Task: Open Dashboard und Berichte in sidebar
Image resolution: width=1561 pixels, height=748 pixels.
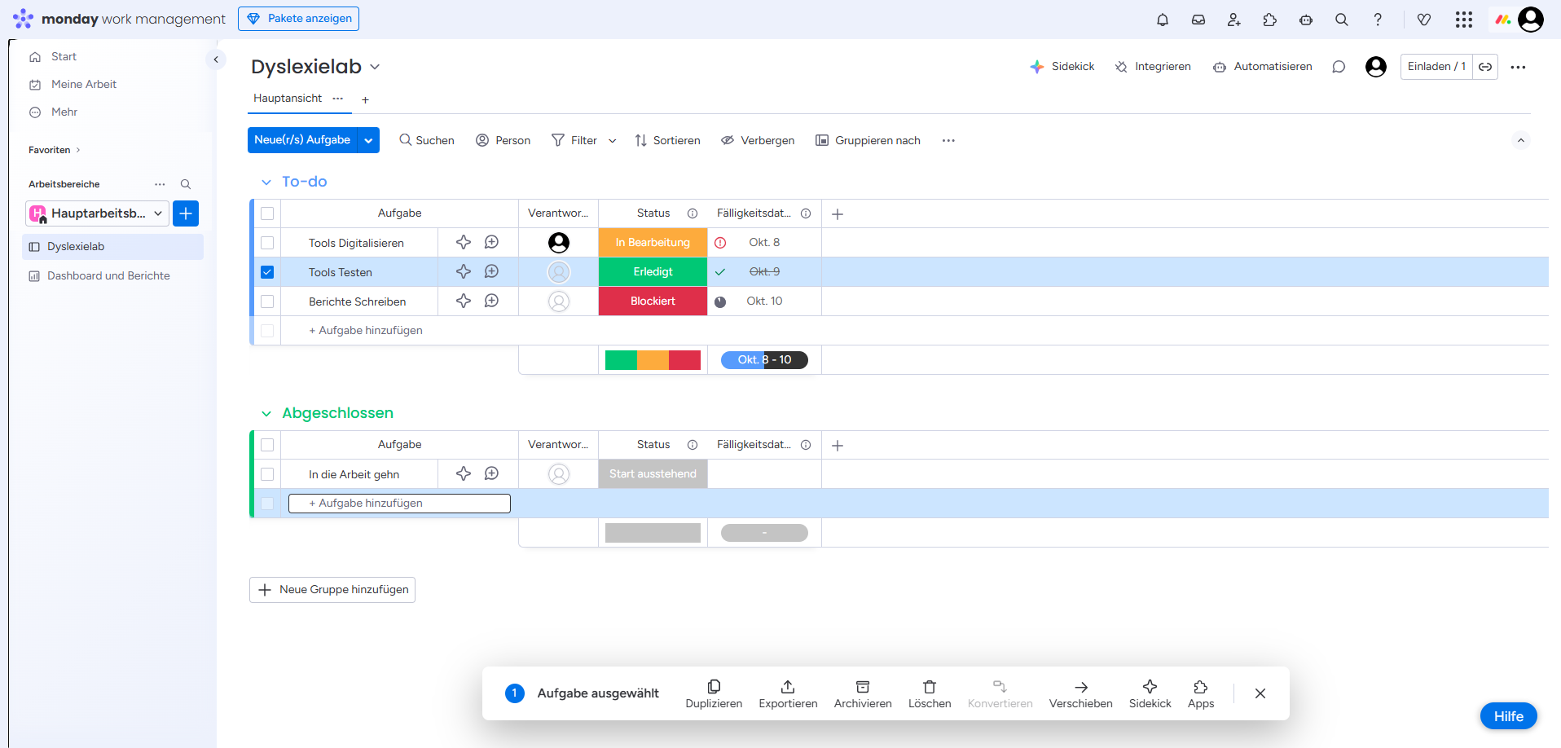Action: point(108,276)
